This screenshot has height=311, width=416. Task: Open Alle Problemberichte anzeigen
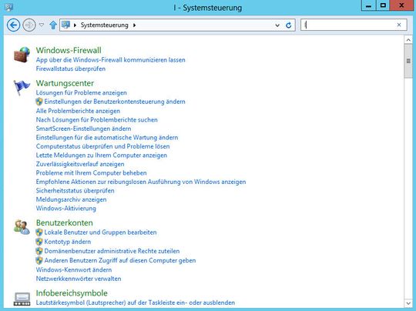pos(78,111)
